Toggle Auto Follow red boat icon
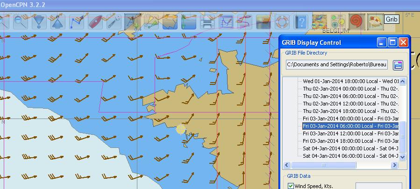The image size is (420, 189). (x=95, y=21)
